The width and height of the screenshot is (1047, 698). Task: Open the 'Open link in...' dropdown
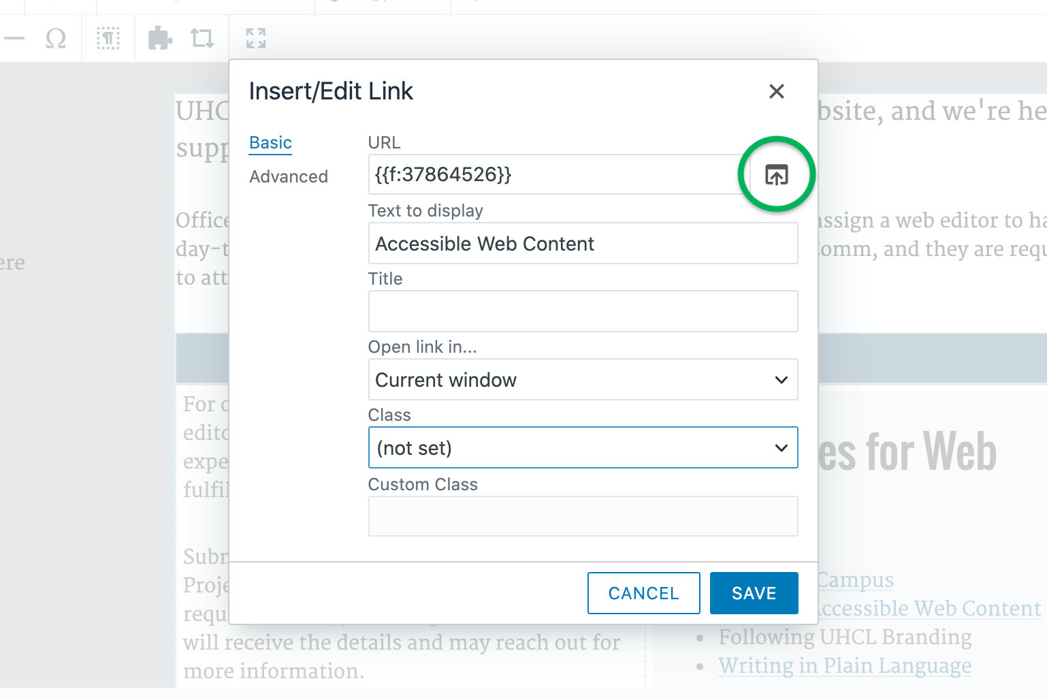point(583,379)
